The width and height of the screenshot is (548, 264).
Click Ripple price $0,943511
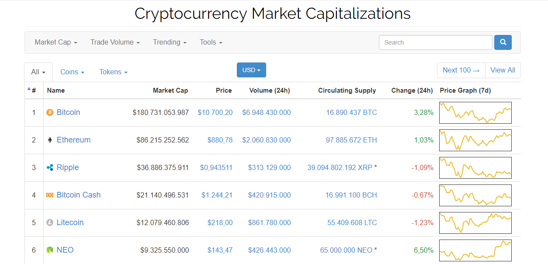[x=216, y=167]
